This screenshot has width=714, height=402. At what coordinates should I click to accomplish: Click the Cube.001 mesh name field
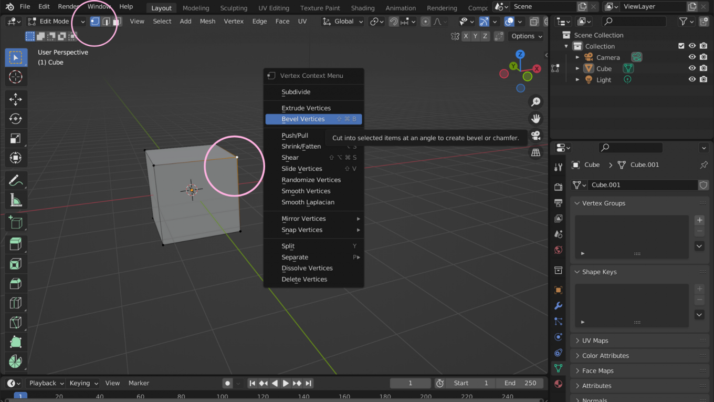pos(643,185)
